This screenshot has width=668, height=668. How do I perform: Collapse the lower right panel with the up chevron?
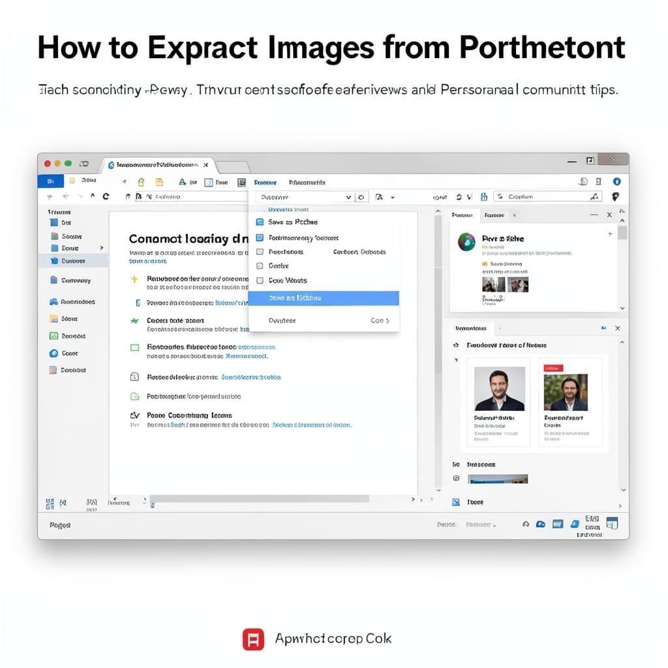coord(622,342)
